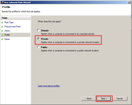Click green bullet beside Name
Viewport: 132px width, 105px height.
pos(2,39)
